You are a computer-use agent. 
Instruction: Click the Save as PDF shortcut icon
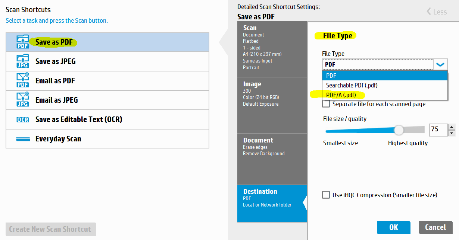[x=23, y=42]
